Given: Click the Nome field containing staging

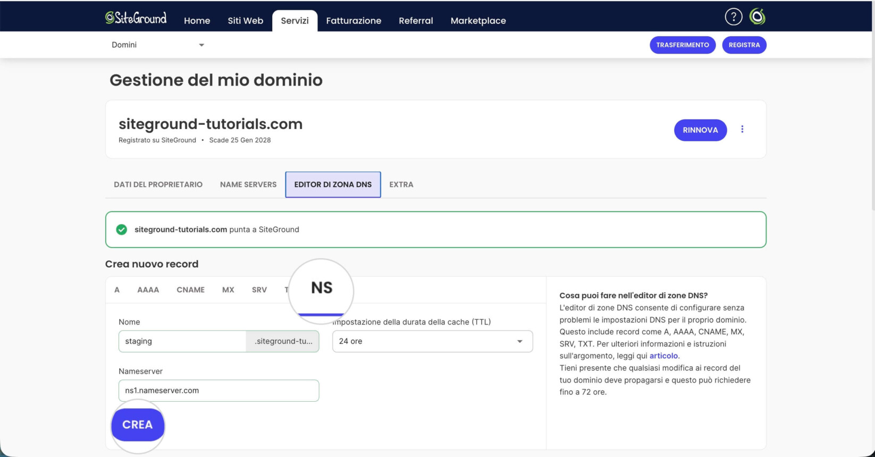Looking at the screenshot, I should pyautogui.click(x=182, y=341).
